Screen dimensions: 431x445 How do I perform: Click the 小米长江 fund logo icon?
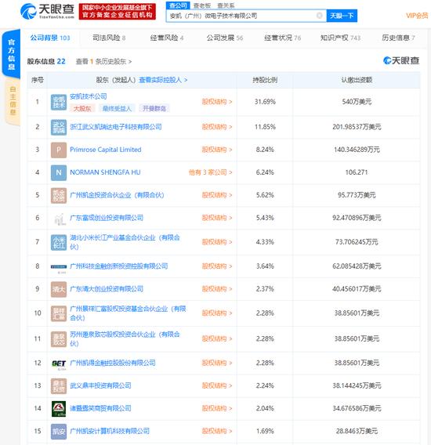(x=59, y=242)
